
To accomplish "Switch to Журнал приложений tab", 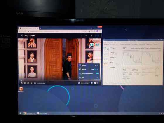I will [125, 44].
